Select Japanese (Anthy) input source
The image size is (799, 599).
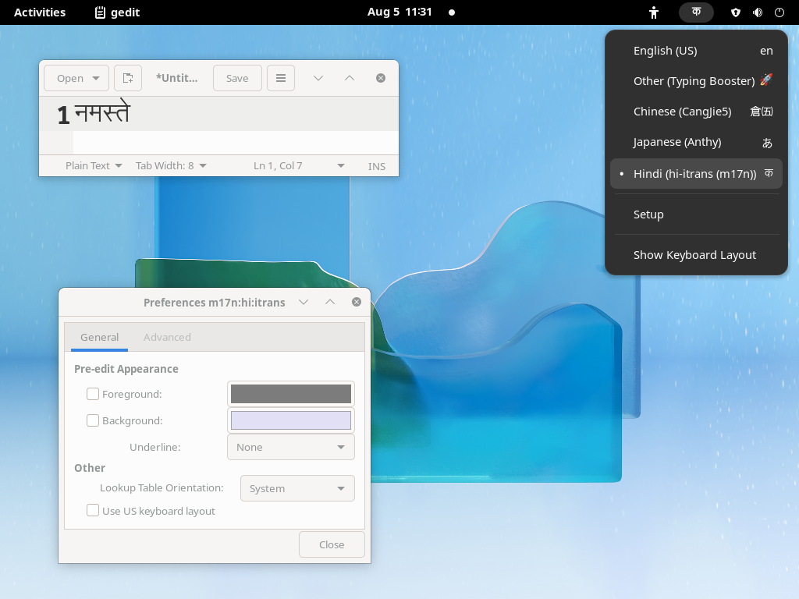tap(676, 142)
